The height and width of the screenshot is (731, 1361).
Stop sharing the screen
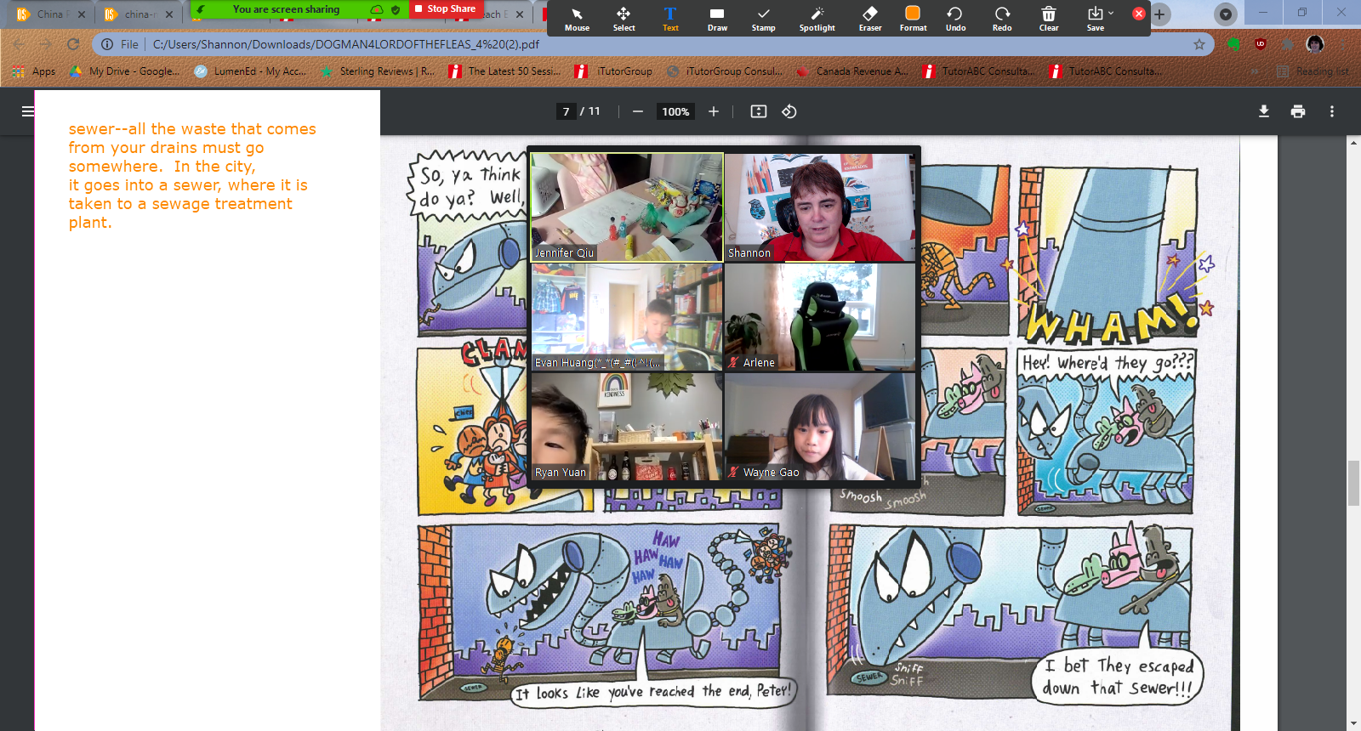click(446, 8)
